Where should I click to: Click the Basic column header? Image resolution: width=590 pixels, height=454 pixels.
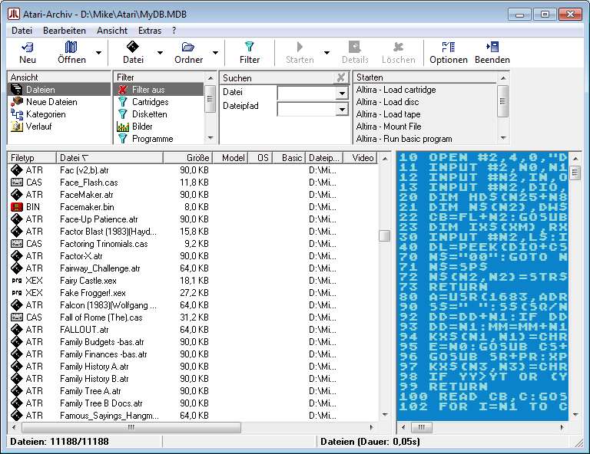tap(289, 158)
